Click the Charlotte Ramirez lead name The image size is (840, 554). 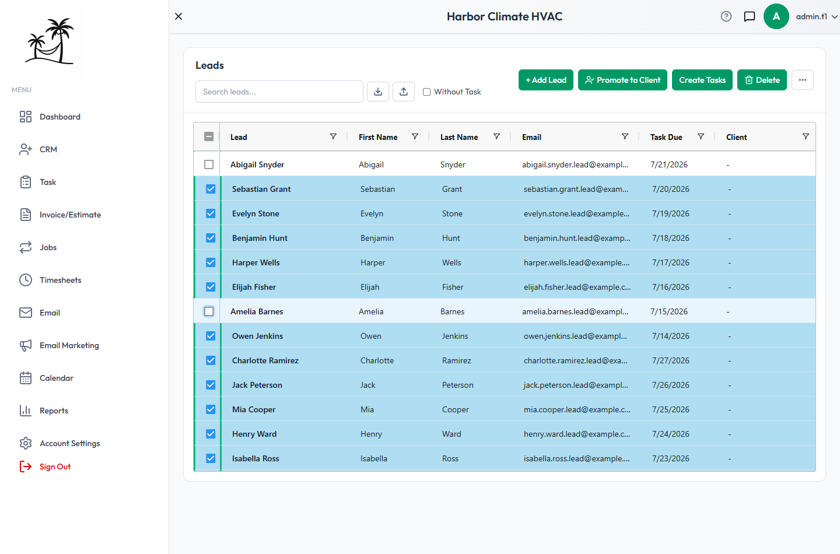(x=265, y=360)
